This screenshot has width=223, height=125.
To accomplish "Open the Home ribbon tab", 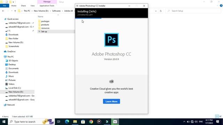I will click(x=14, y=6).
